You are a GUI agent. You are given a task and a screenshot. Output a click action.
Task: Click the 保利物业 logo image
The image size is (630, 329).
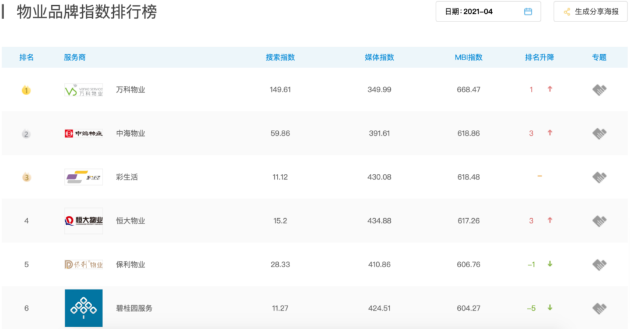(x=83, y=264)
